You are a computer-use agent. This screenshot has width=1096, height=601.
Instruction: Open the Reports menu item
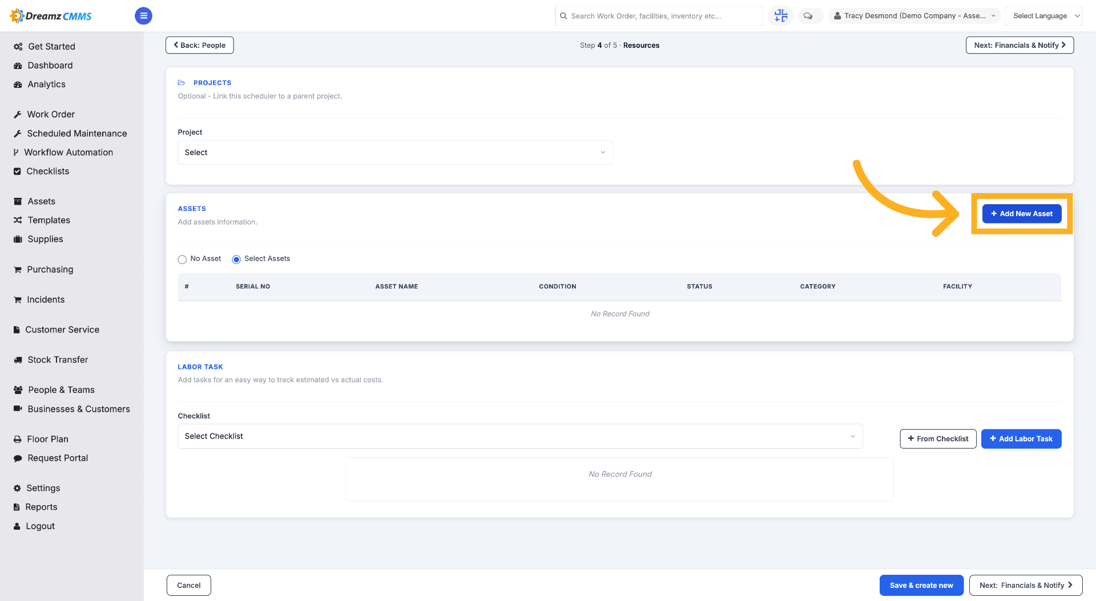(41, 507)
